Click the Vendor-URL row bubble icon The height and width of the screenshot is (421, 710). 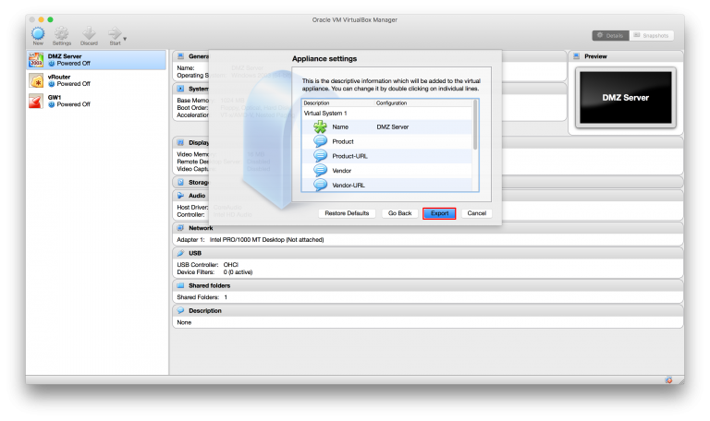(x=320, y=185)
